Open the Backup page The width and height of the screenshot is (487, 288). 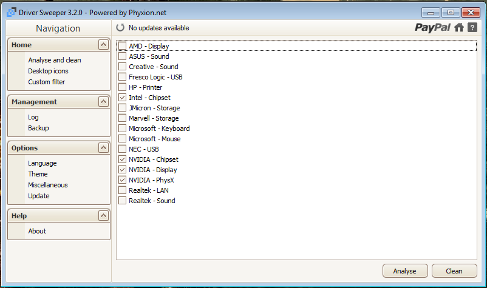pyautogui.click(x=38, y=128)
